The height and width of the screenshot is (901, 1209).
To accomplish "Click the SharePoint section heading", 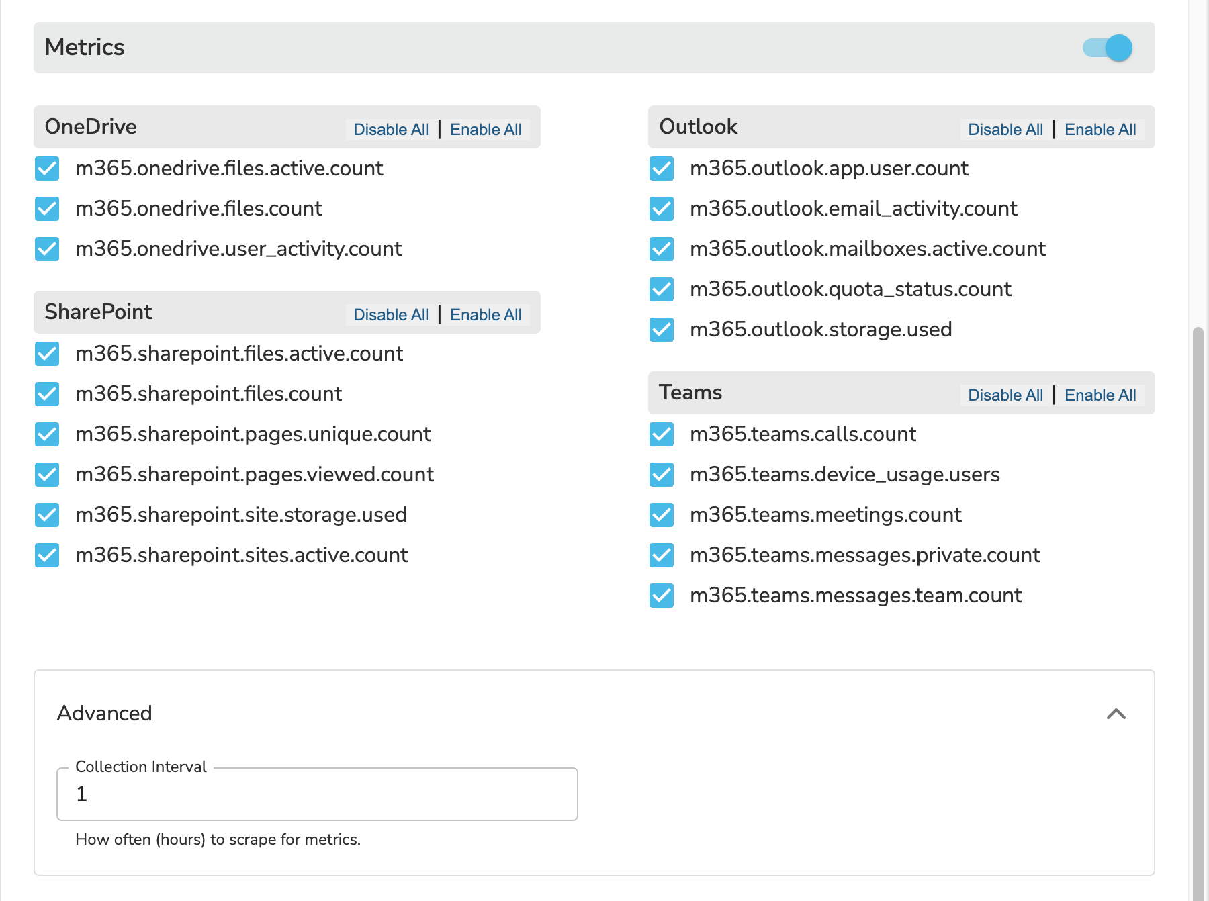I will (99, 312).
